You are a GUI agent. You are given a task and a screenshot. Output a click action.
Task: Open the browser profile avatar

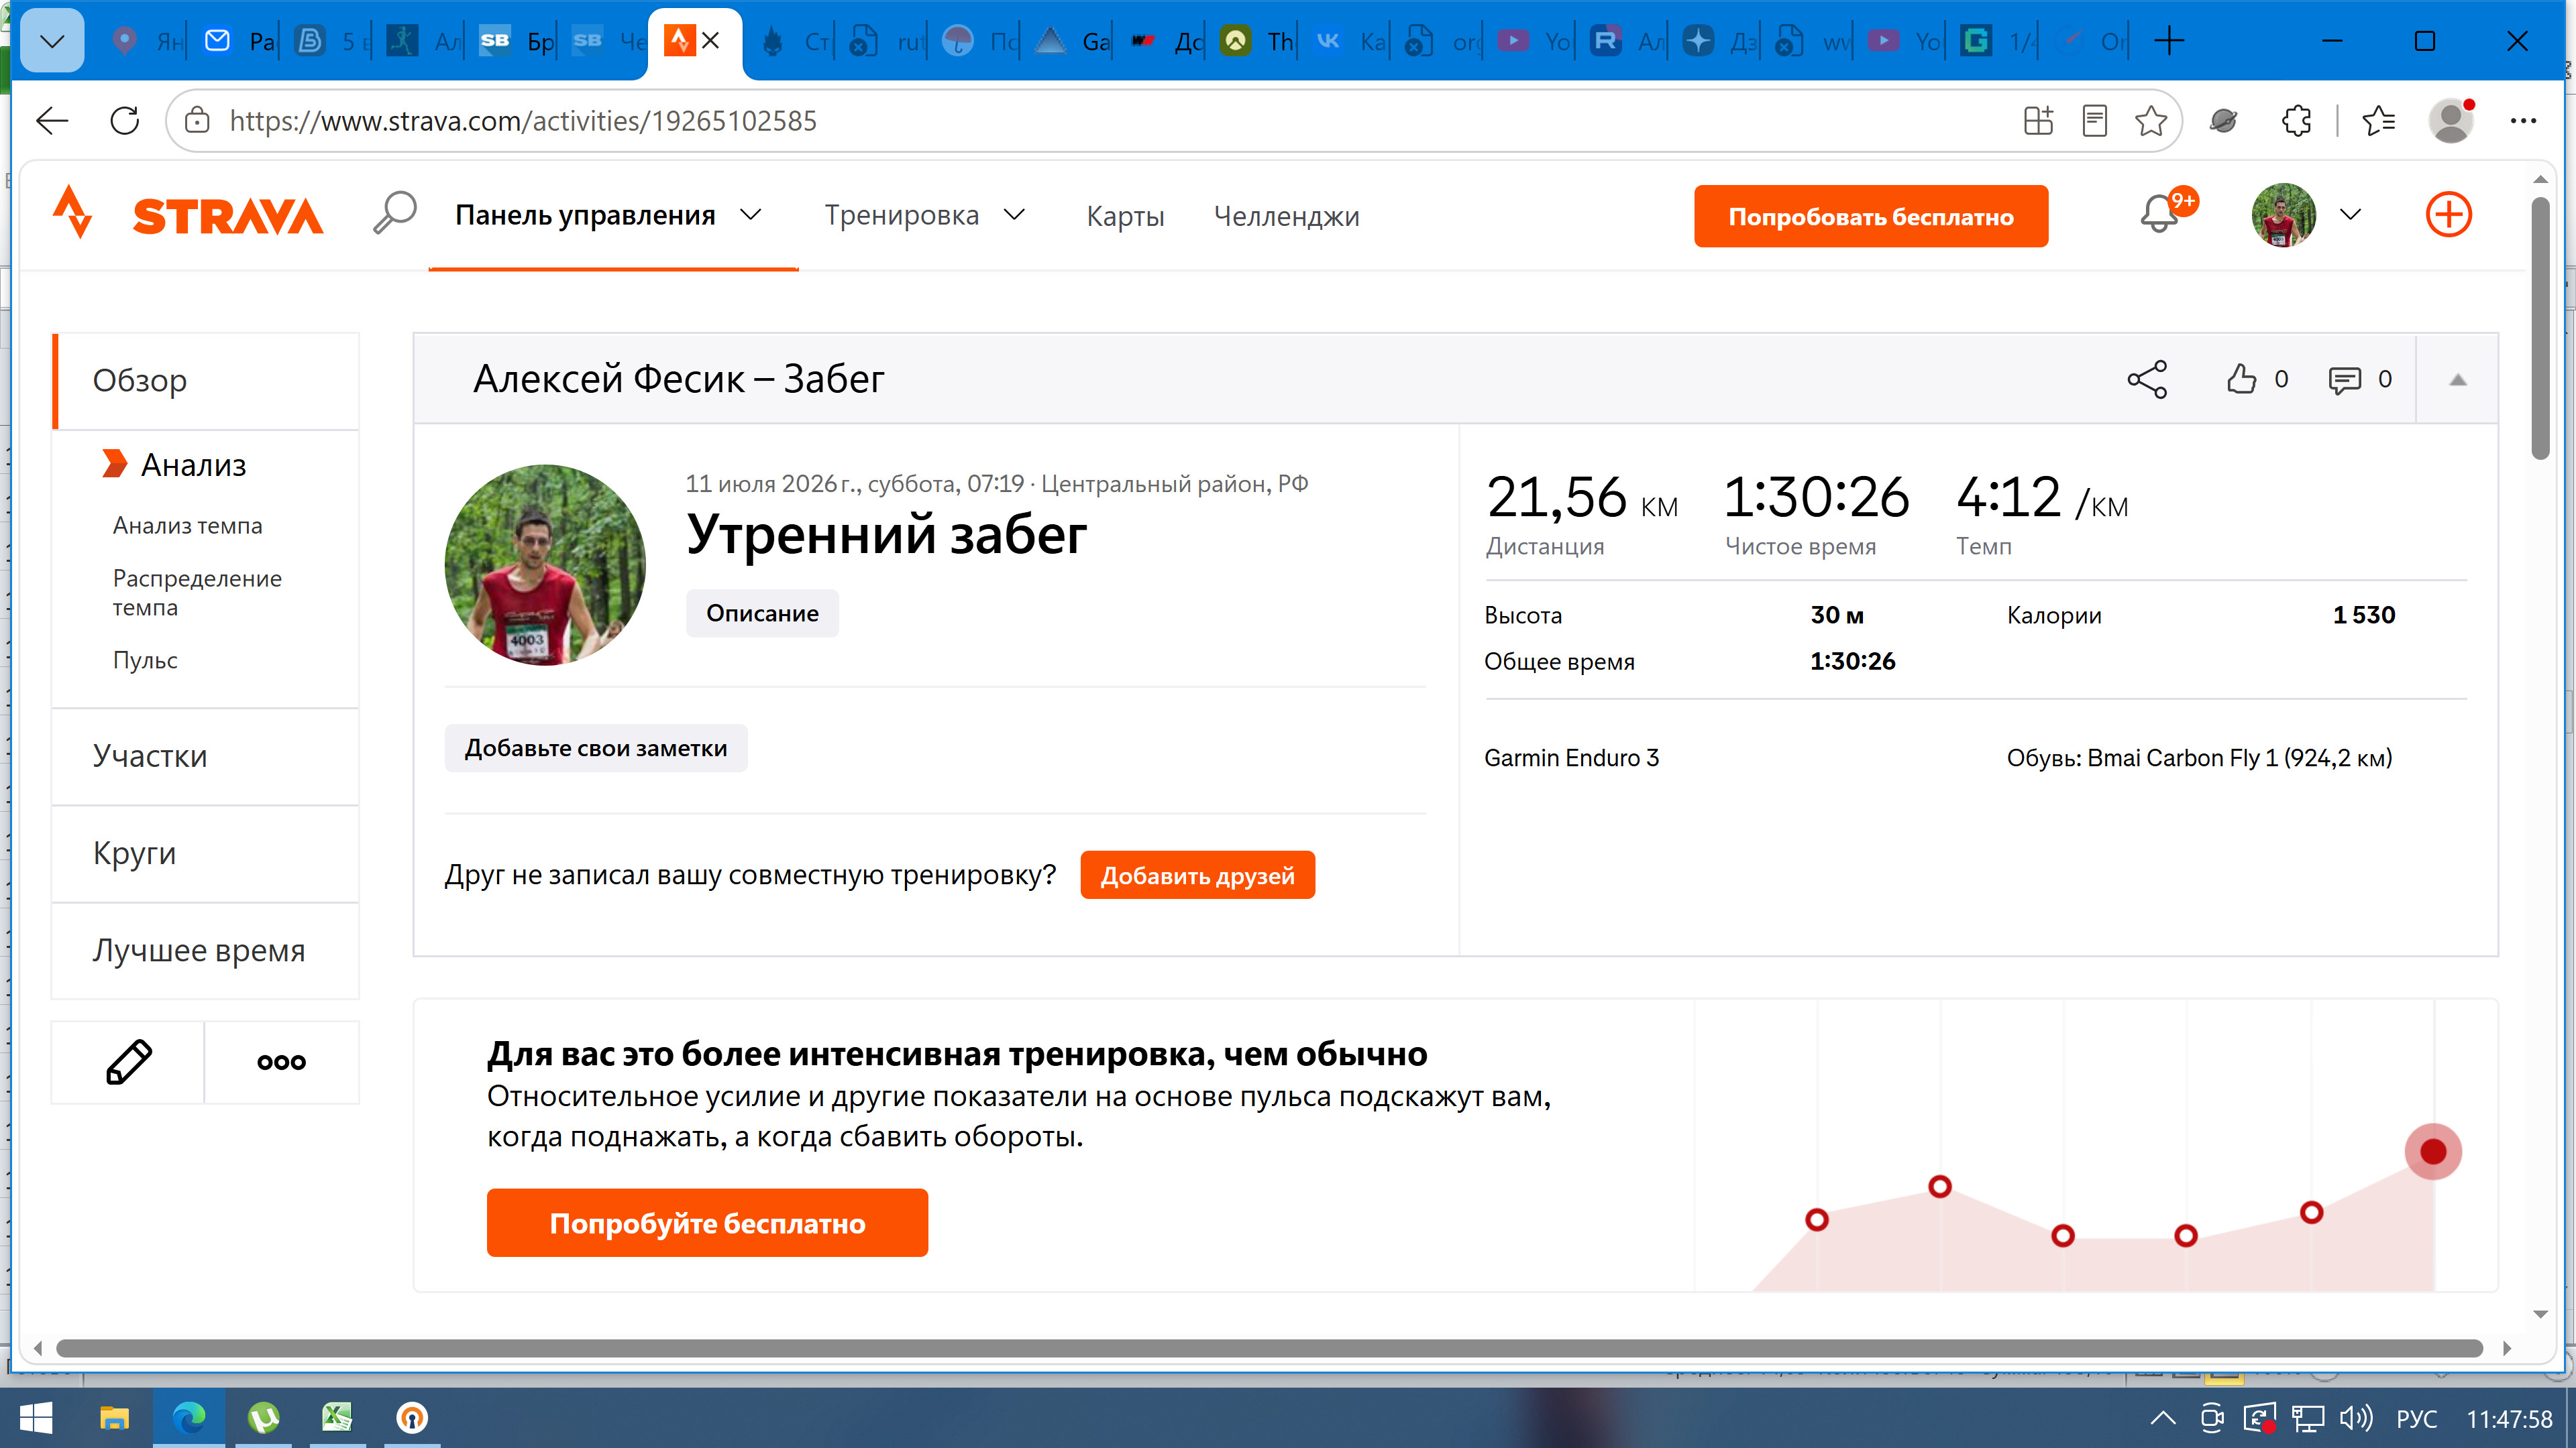click(2451, 121)
